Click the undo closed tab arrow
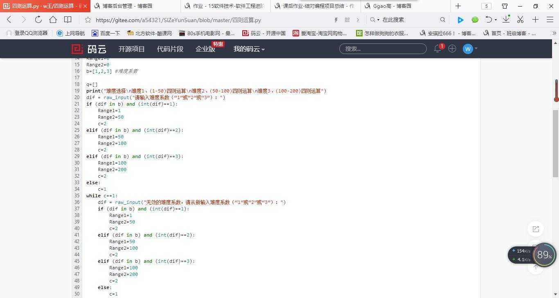The image size is (559, 298). (x=489, y=20)
